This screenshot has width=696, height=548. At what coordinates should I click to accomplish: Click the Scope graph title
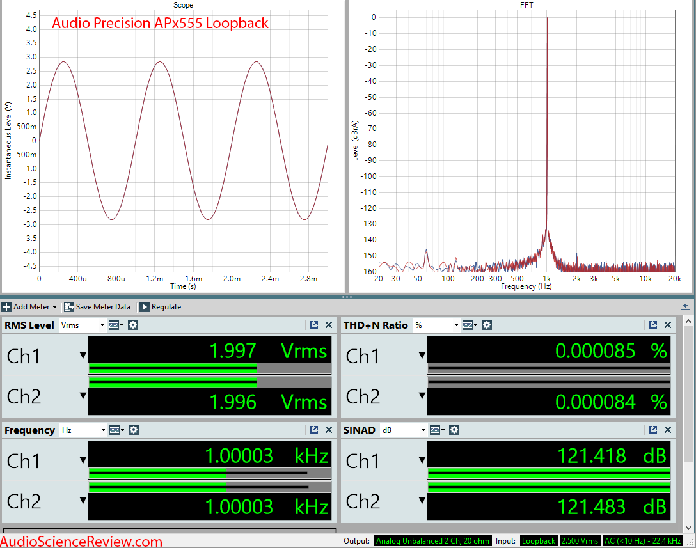click(x=183, y=5)
